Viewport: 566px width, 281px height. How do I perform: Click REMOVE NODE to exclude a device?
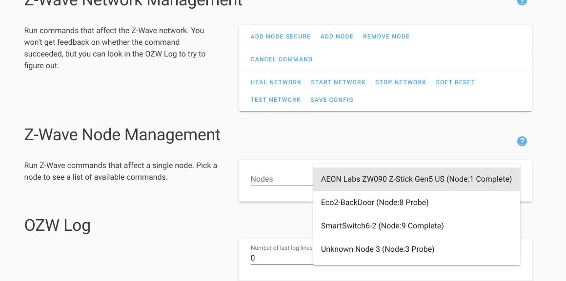click(x=386, y=36)
